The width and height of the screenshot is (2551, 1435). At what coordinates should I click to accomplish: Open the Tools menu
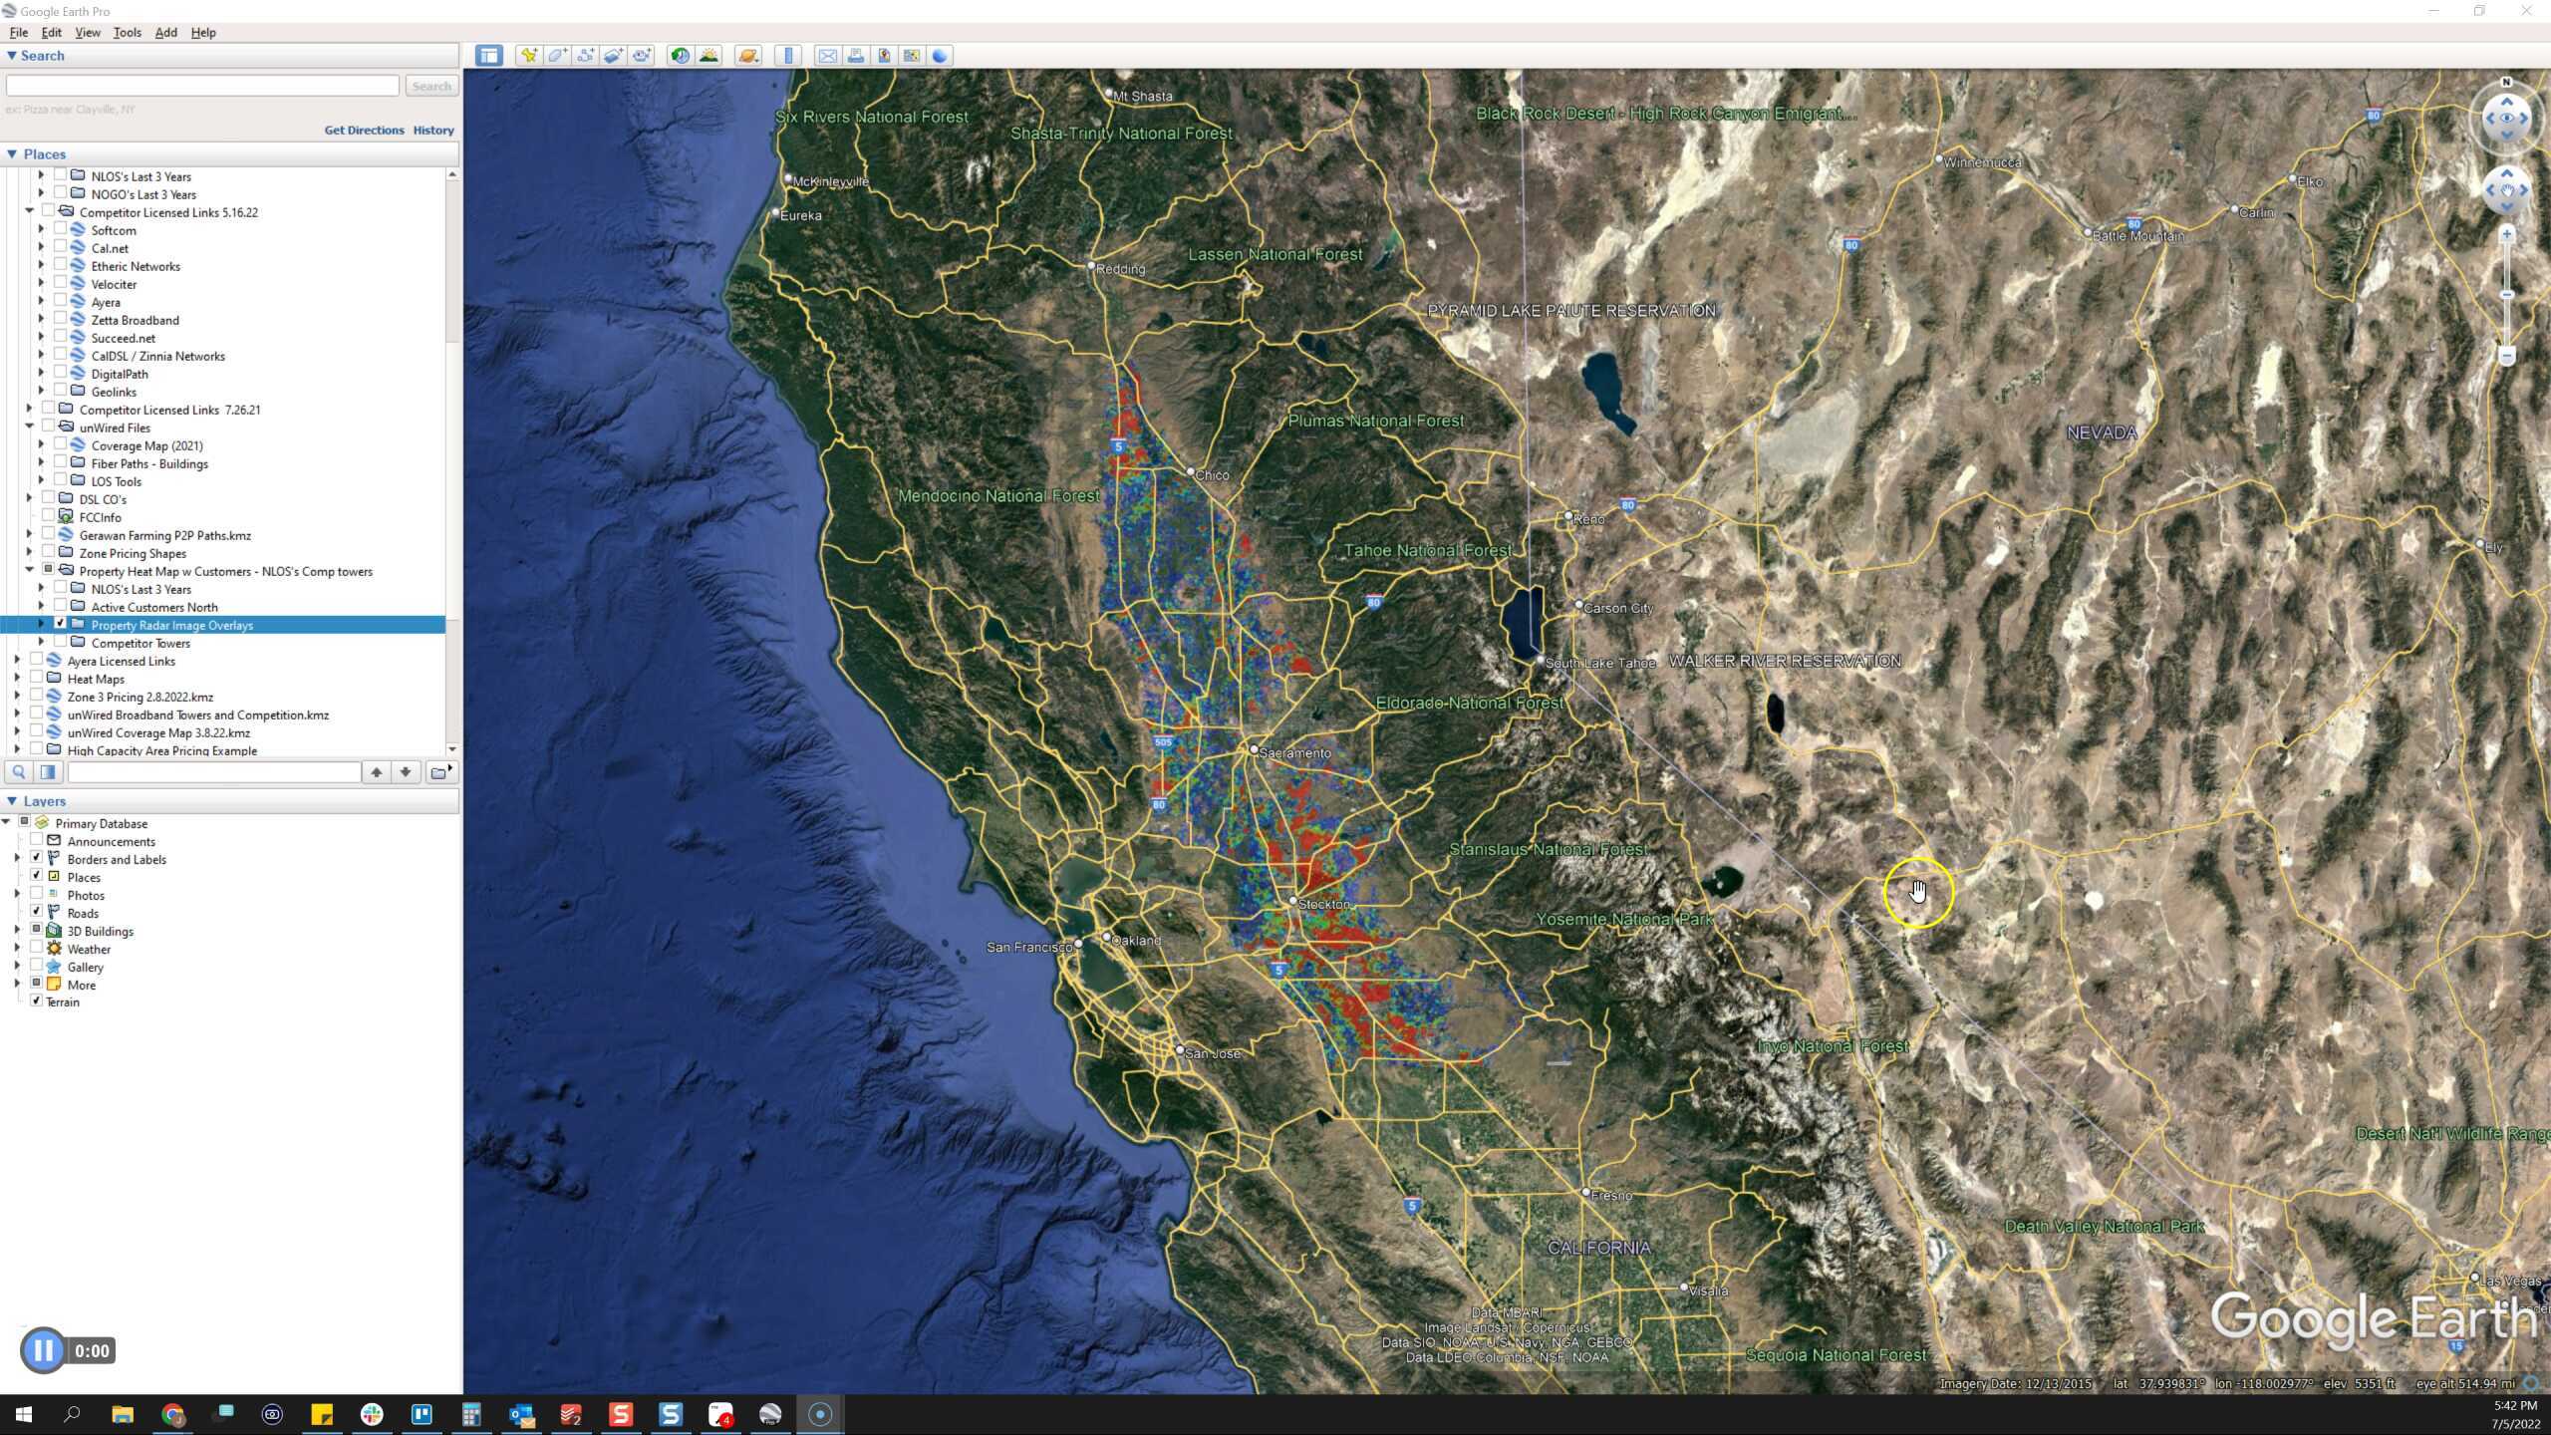tap(127, 32)
